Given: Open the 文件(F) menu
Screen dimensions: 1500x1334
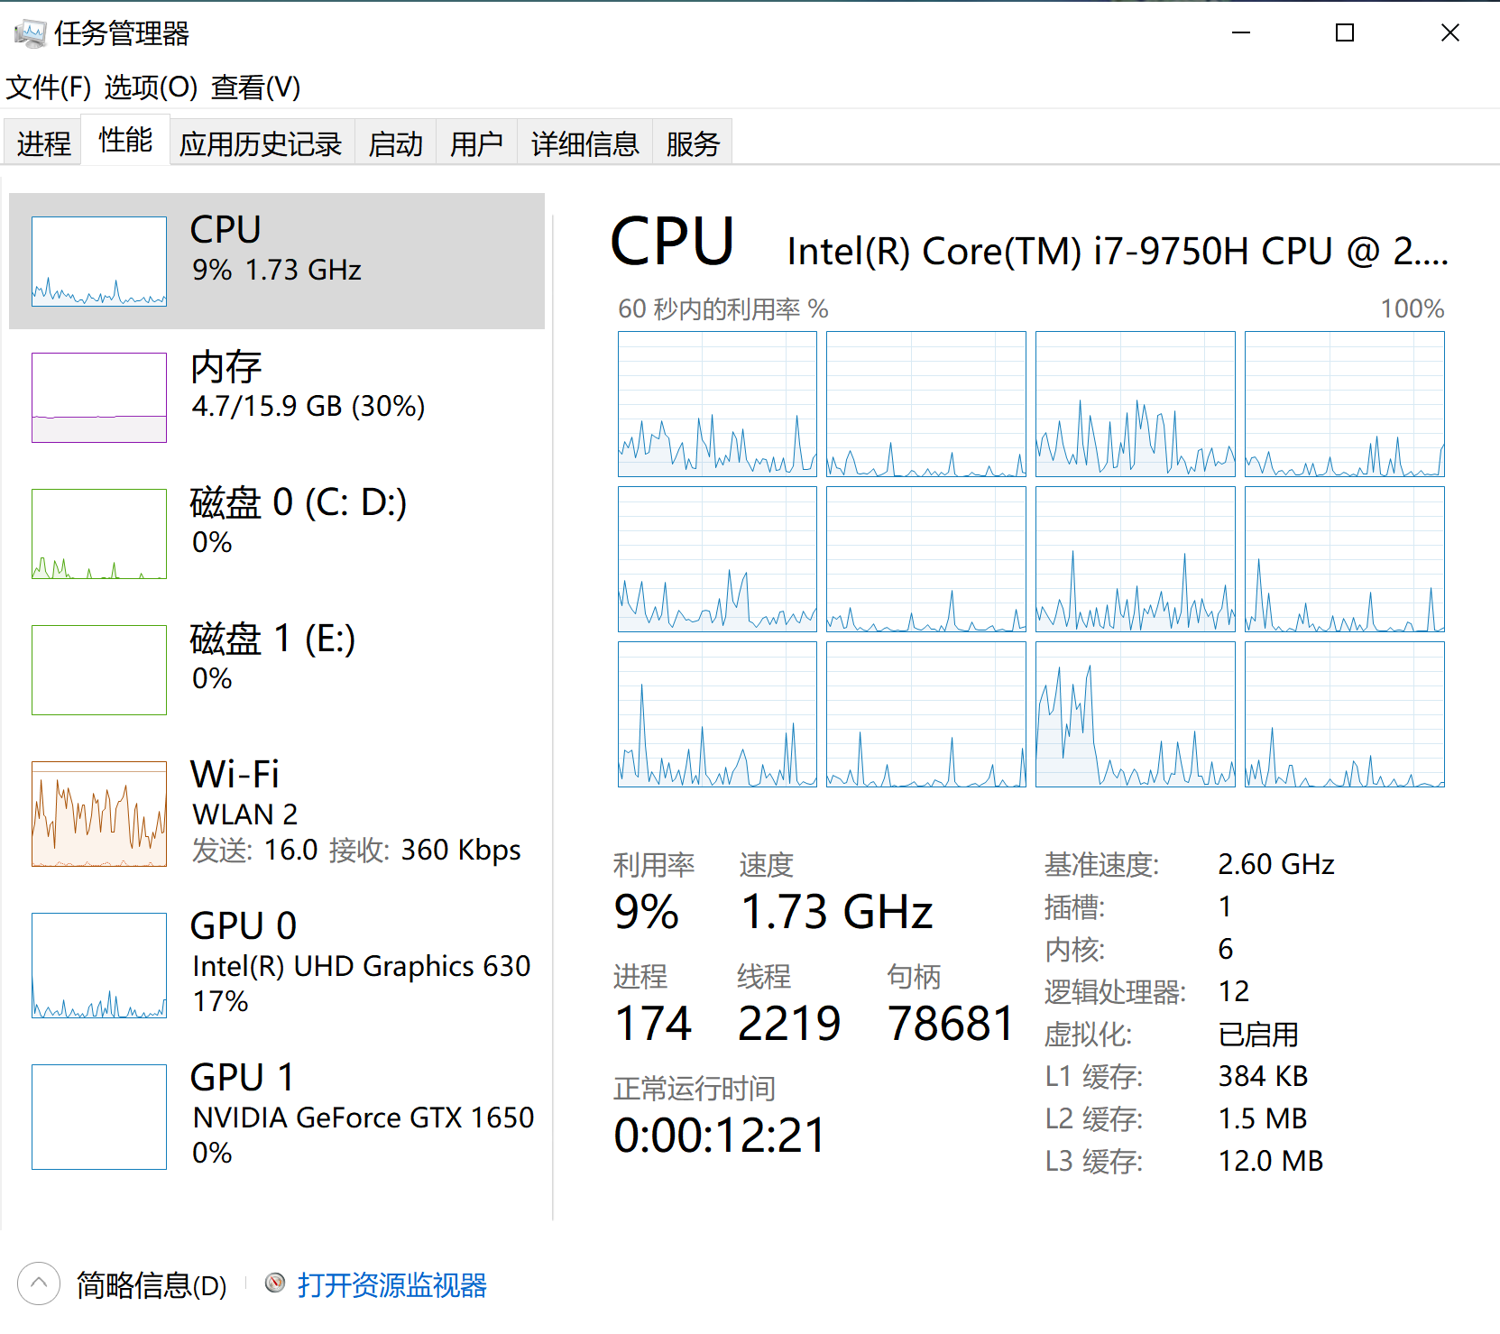Looking at the screenshot, I should (x=49, y=87).
